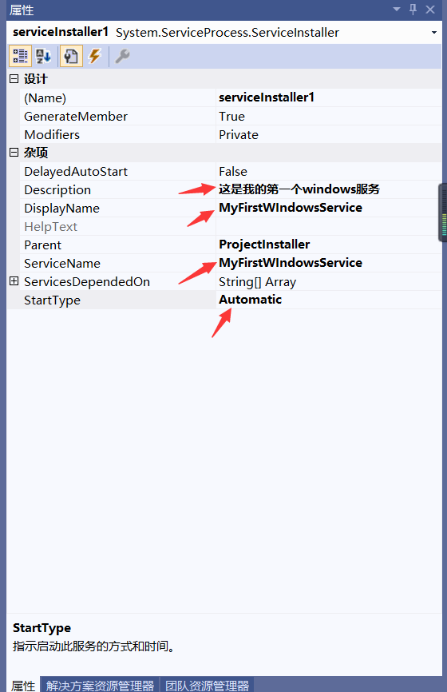Switch to 解决方案资源管理器 tab
The width and height of the screenshot is (447, 692).
coord(100,685)
